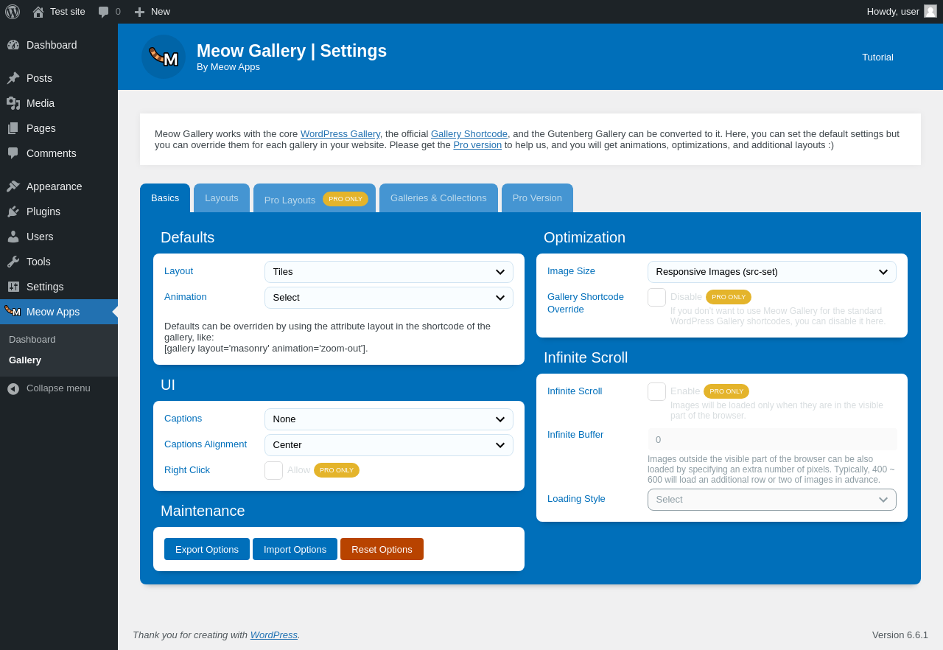Image resolution: width=943 pixels, height=650 pixels.
Task: Click the Collapse menu arrow icon
Action: 13,388
